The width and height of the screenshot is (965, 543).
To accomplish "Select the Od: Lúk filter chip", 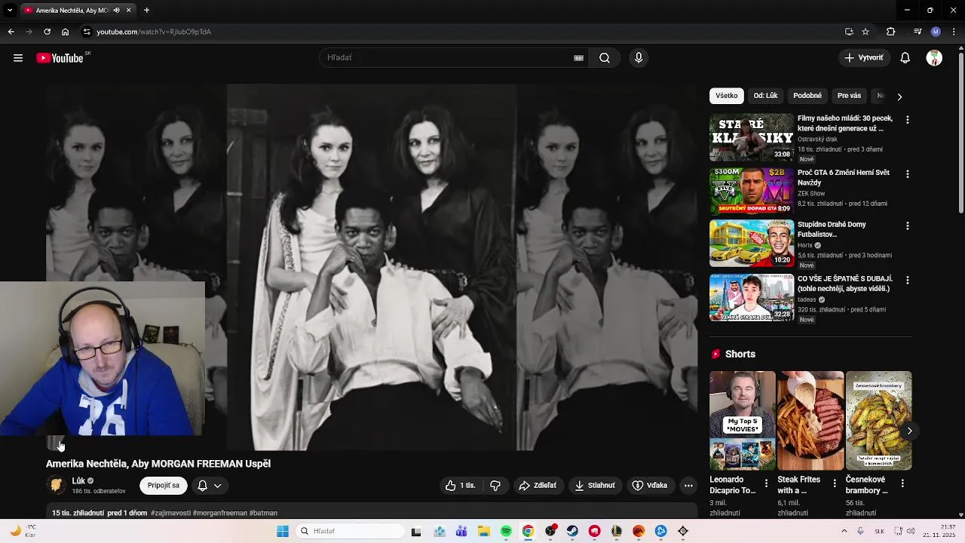I will pyautogui.click(x=765, y=96).
